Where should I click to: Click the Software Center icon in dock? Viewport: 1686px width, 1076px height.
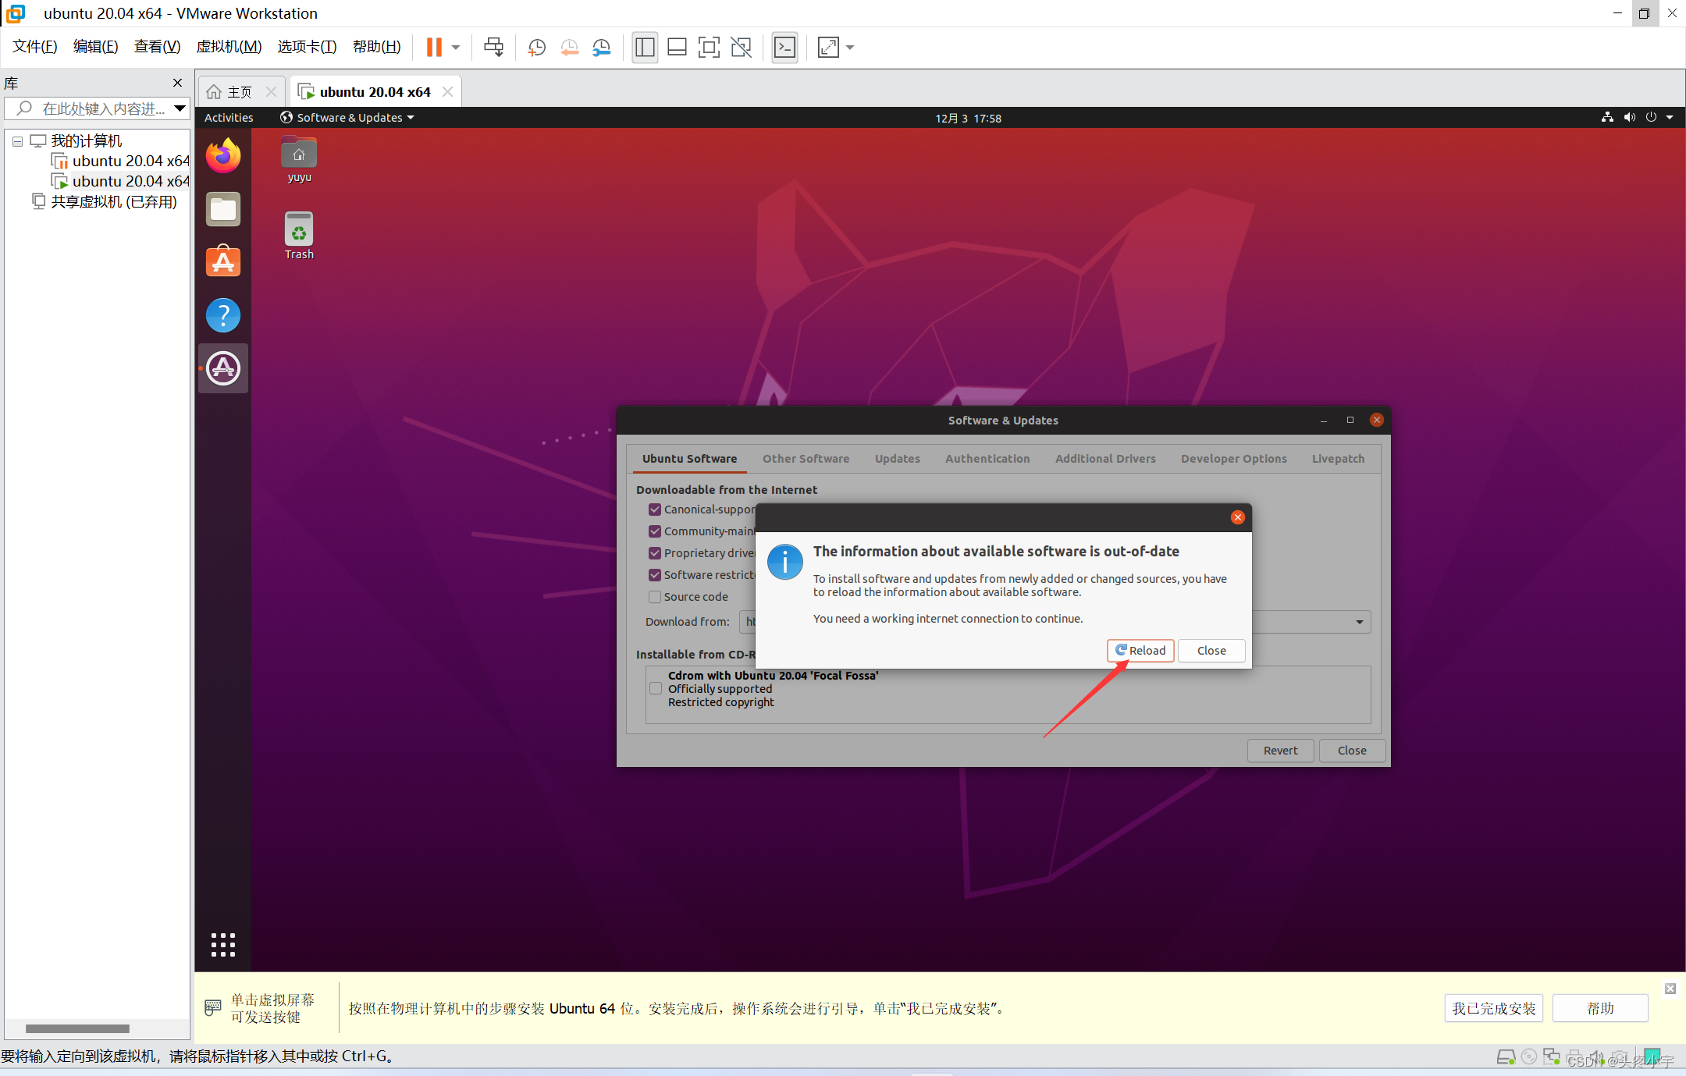coord(222,264)
